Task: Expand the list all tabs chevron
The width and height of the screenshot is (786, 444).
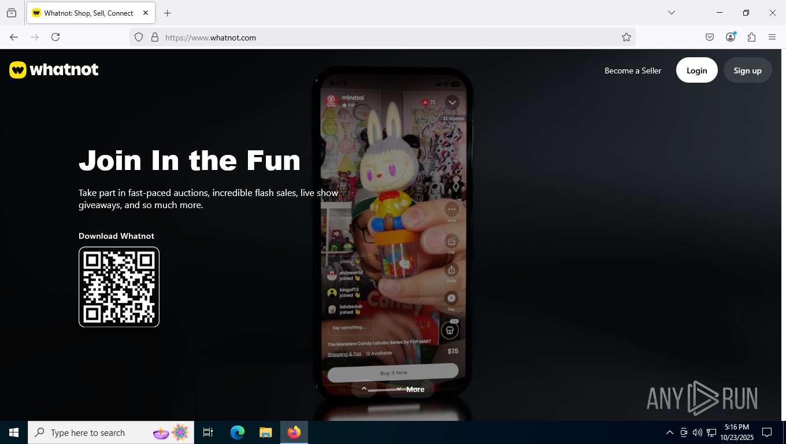Action: coord(671,13)
